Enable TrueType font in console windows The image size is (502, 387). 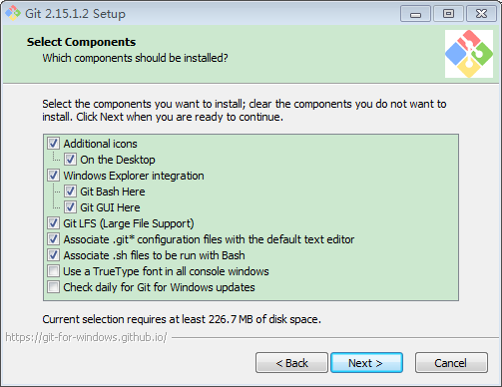click(x=53, y=271)
